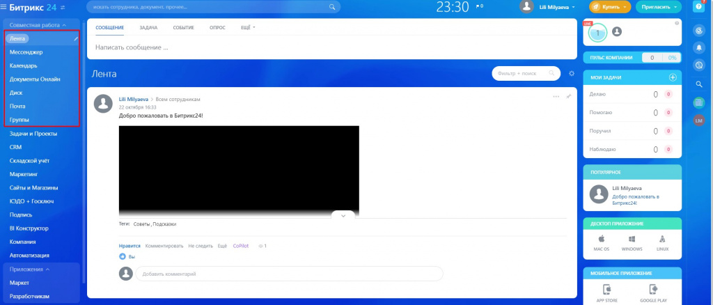713x305 pixels.
Task: Click the edit pencil next to Лента
Action: coord(76,39)
